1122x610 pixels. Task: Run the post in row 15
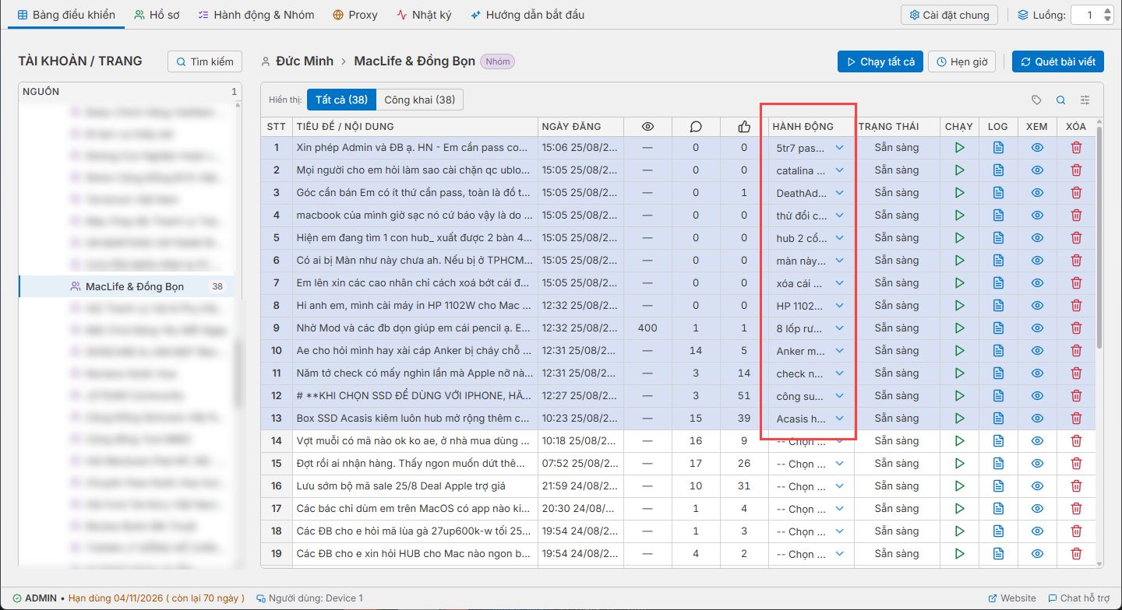click(959, 464)
